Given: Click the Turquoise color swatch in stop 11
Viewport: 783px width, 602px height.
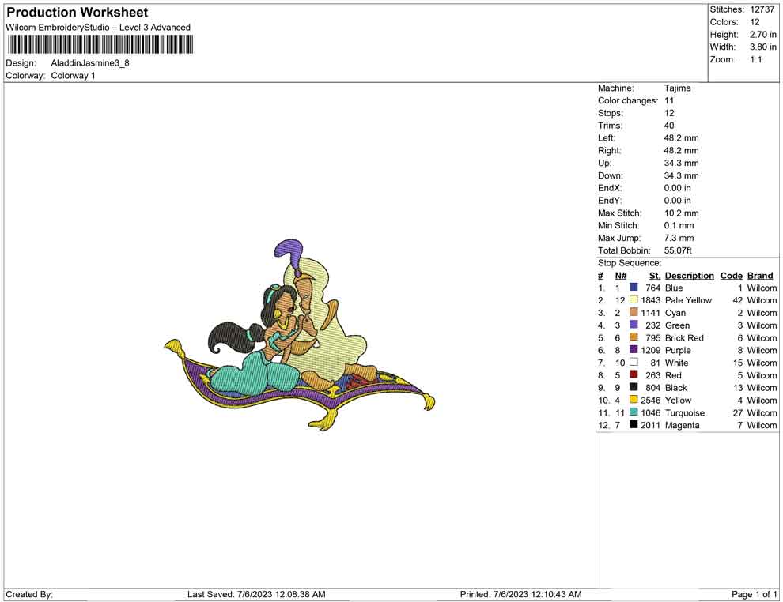Looking at the screenshot, I should [x=634, y=412].
